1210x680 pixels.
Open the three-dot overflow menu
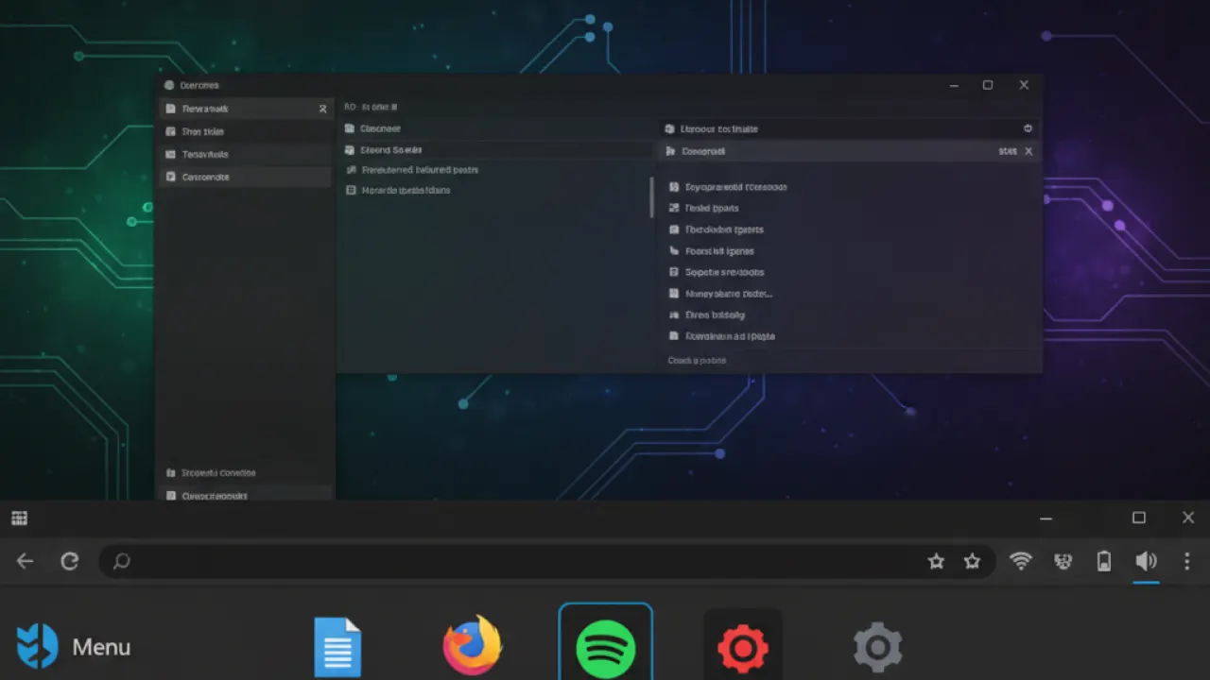[1187, 561]
